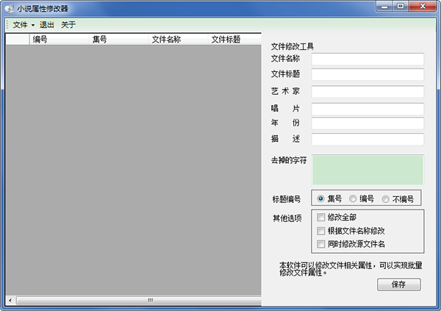Click into the 艺术家 text box
Image resolution: width=441 pixels, height=311 pixels.
coord(367,92)
